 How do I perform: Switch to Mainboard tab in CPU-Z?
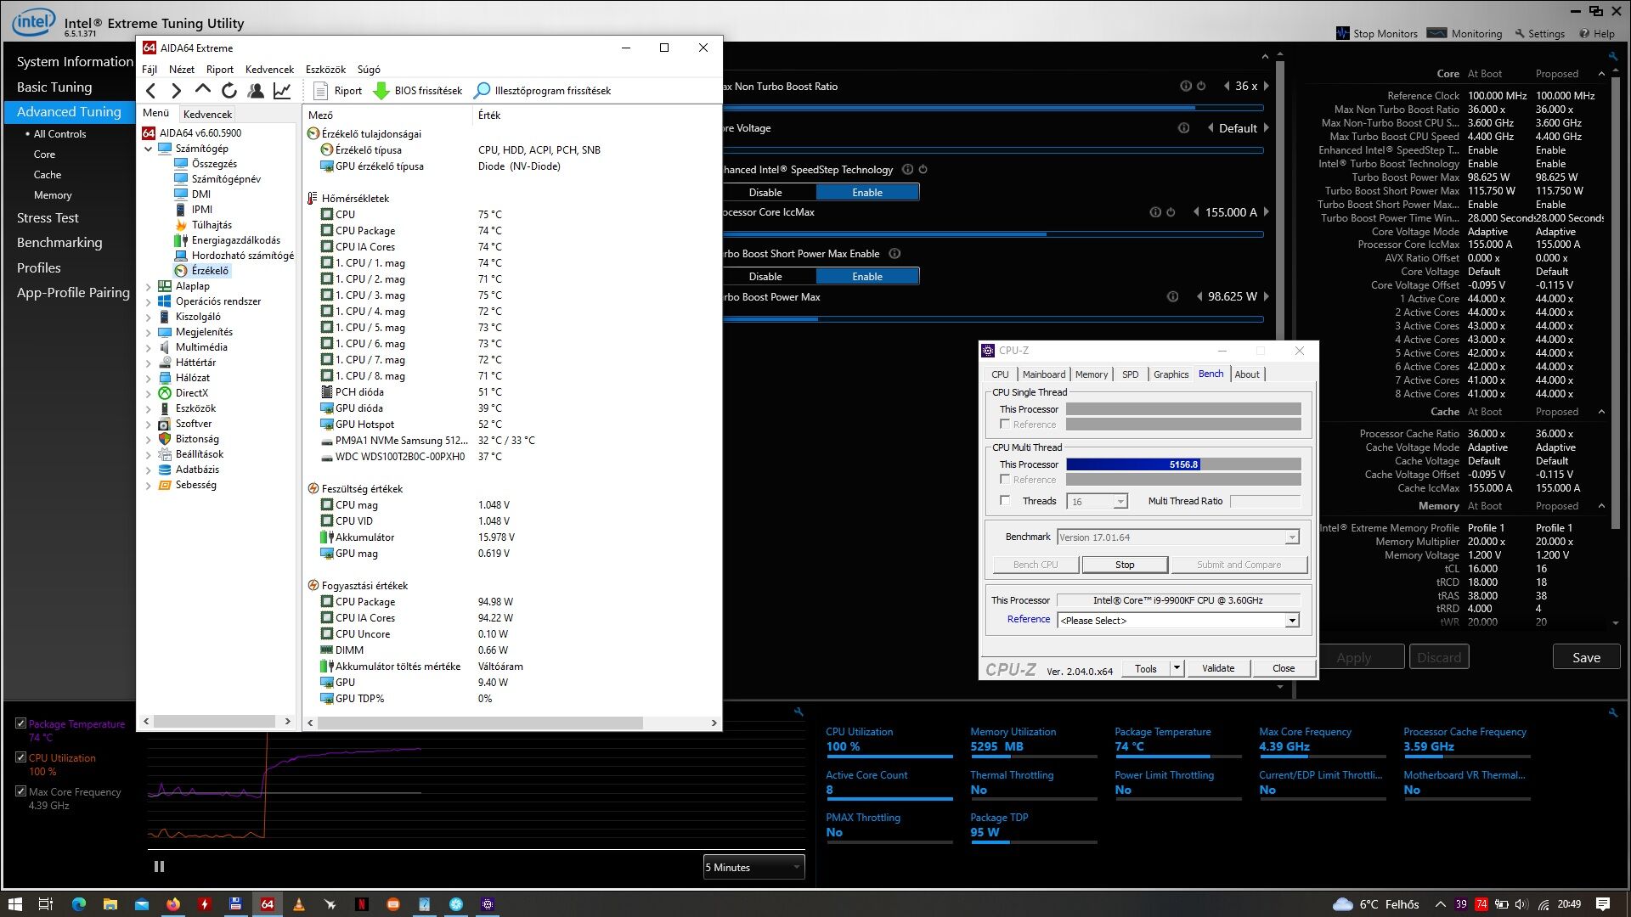pyautogui.click(x=1043, y=374)
